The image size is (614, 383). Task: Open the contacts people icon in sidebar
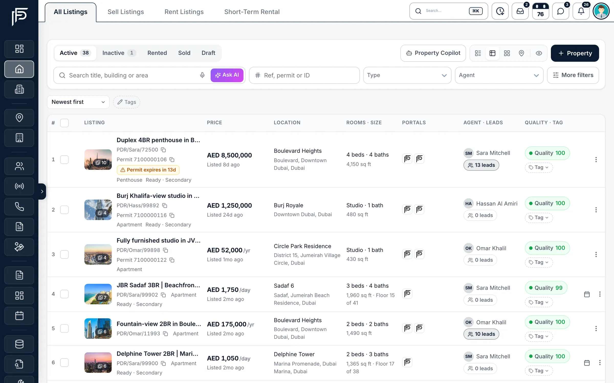point(19,166)
